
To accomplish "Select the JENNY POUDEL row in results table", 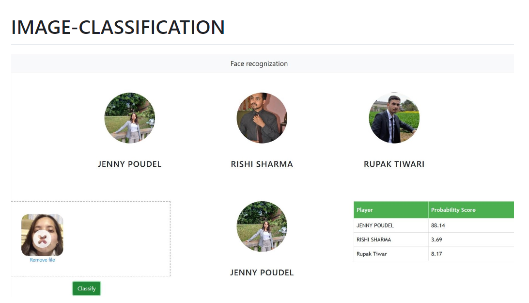I will 434,225.
